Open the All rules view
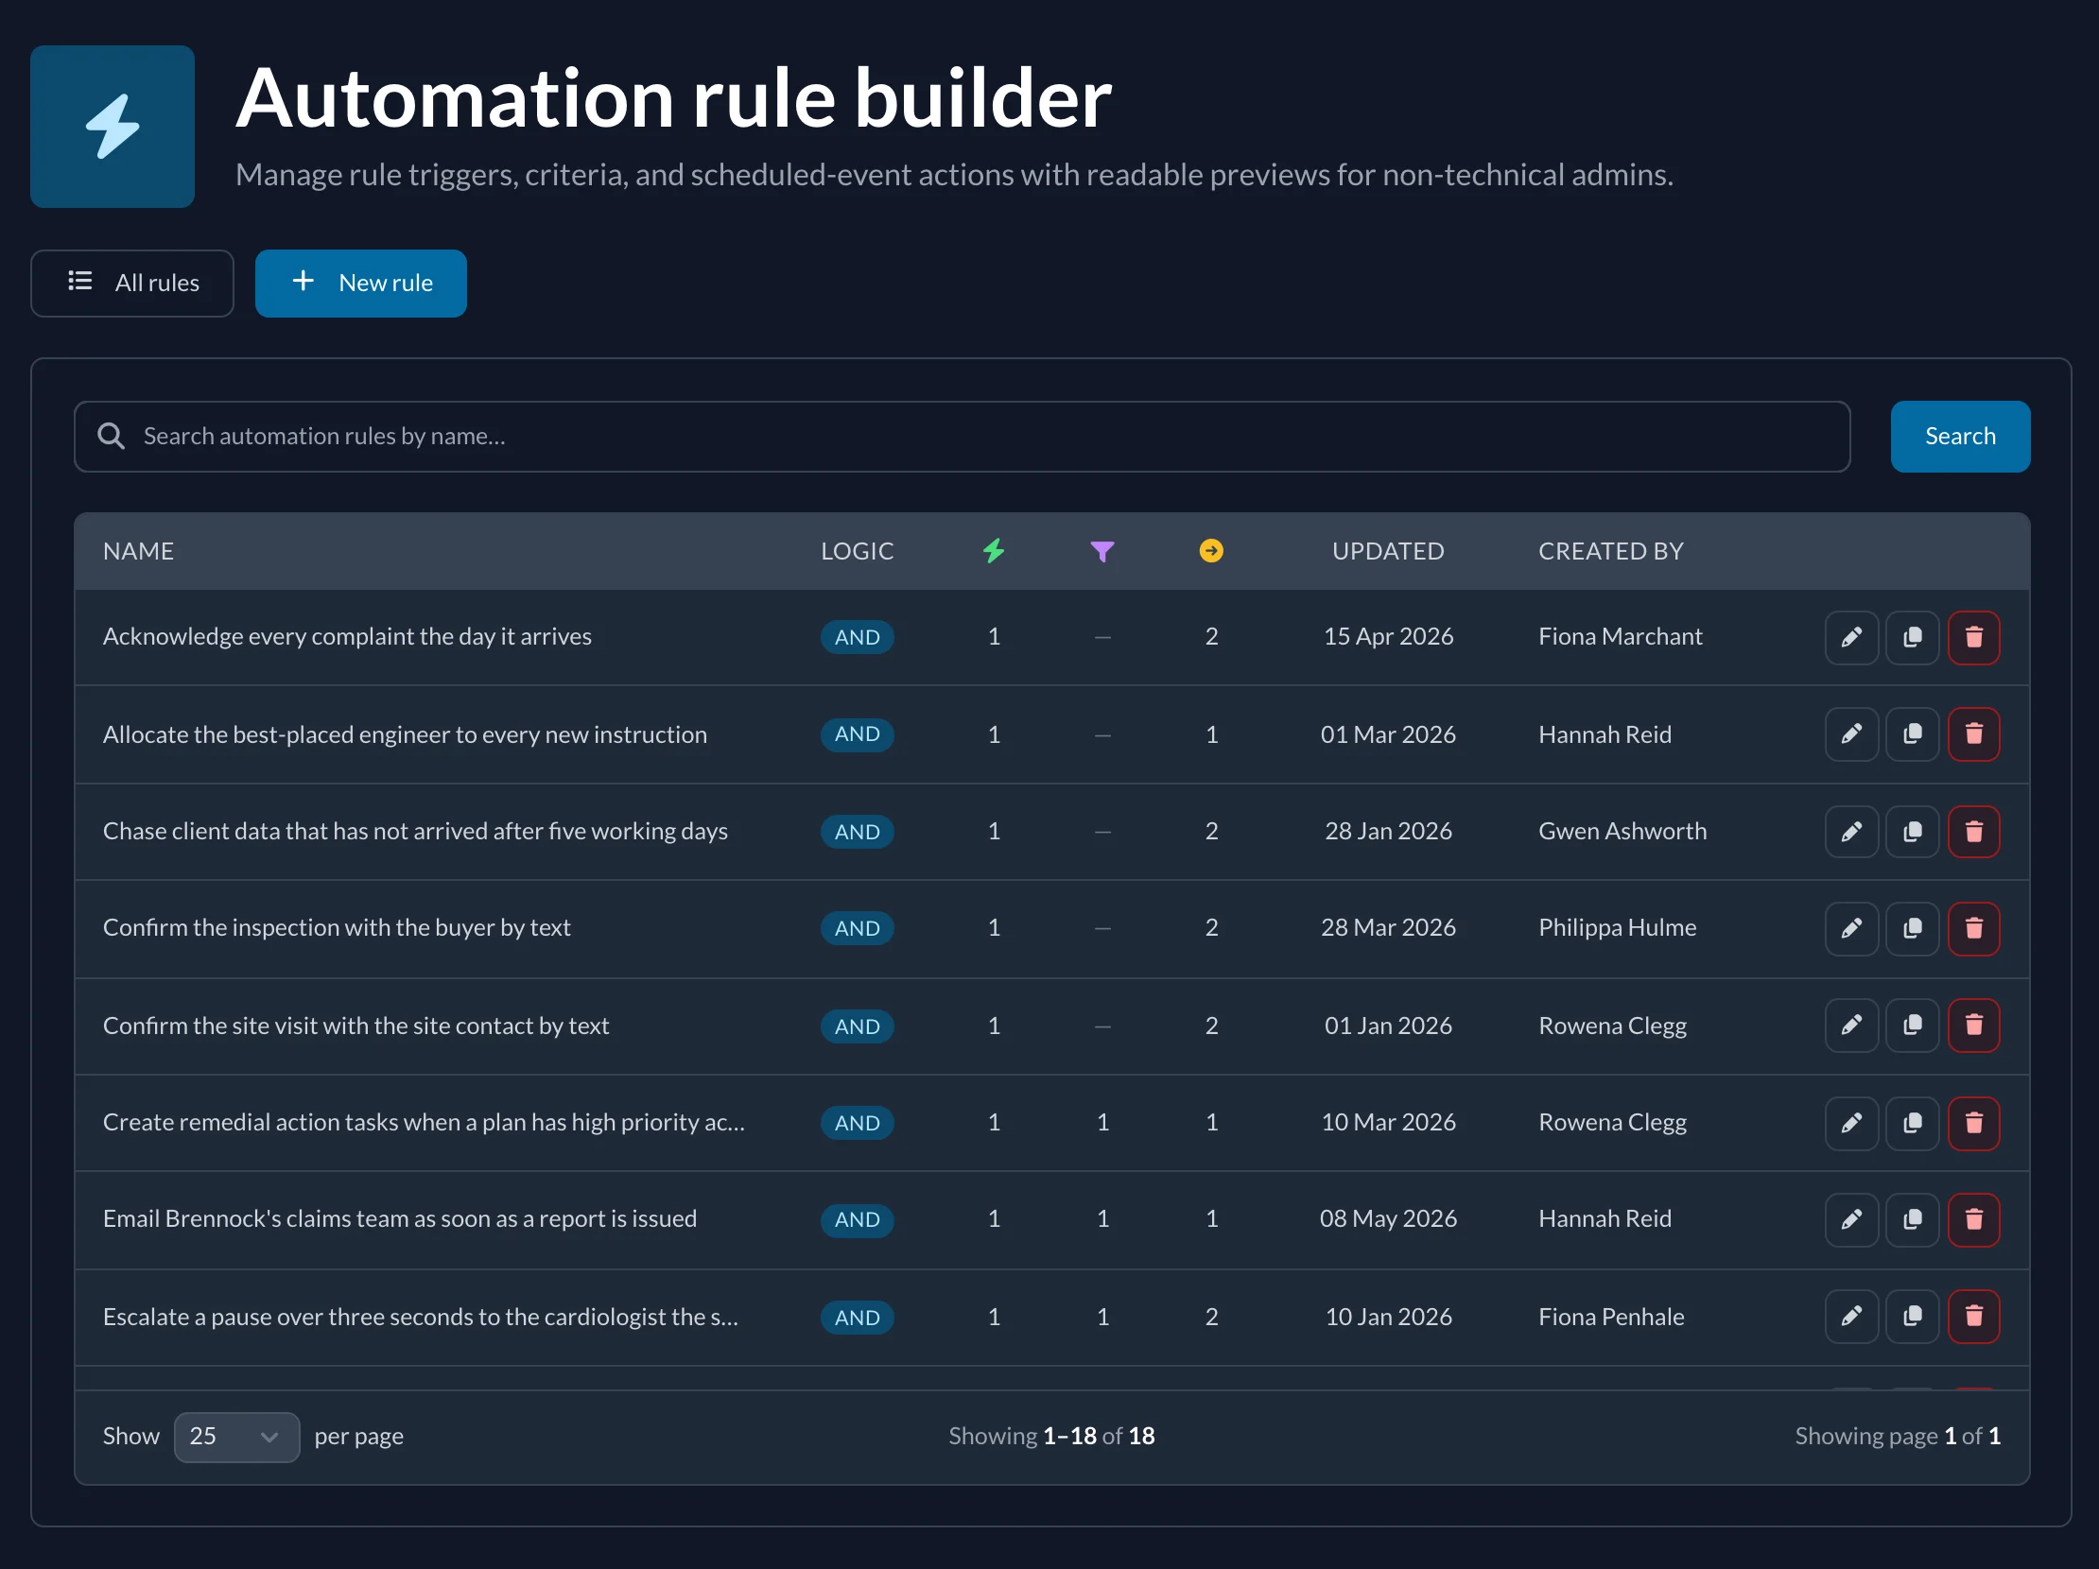 tap(132, 284)
